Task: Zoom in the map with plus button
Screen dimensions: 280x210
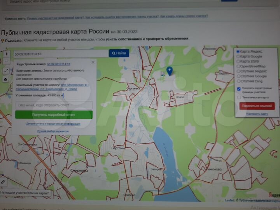Action: [7, 54]
